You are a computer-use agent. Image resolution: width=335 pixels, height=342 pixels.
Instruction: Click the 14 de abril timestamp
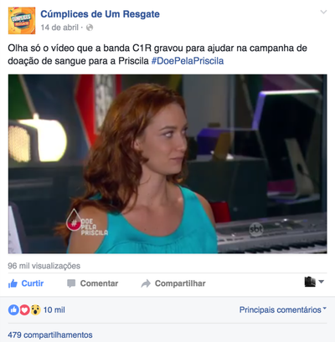tap(59, 28)
